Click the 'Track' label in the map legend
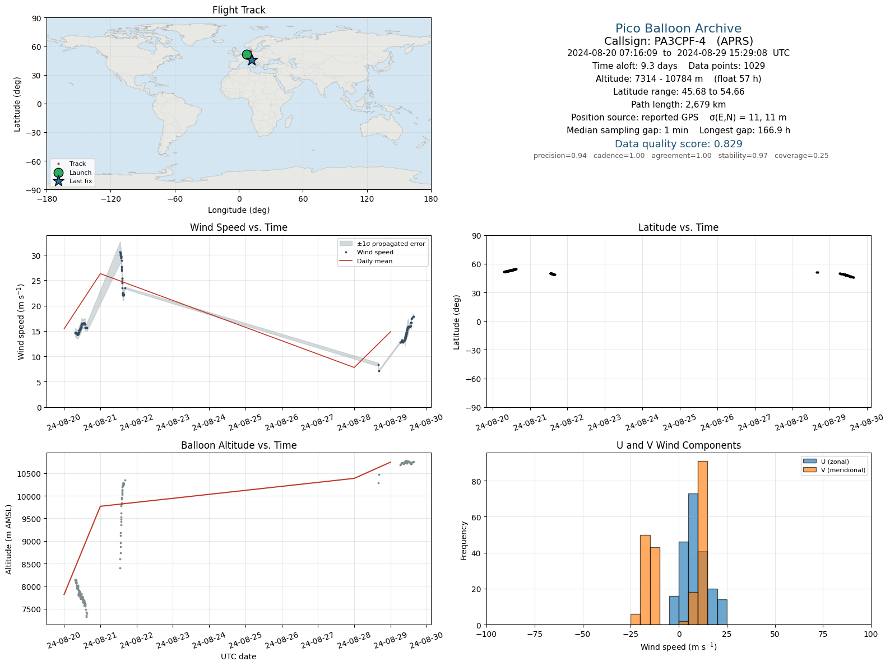This screenshot has width=890, height=666. pyautogui.click(x=77, y=164)
